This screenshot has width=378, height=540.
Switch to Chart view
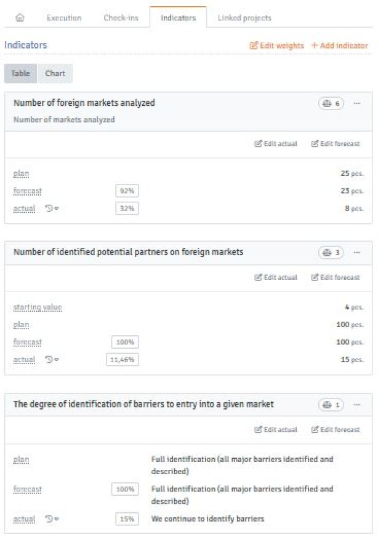point(55,74)
